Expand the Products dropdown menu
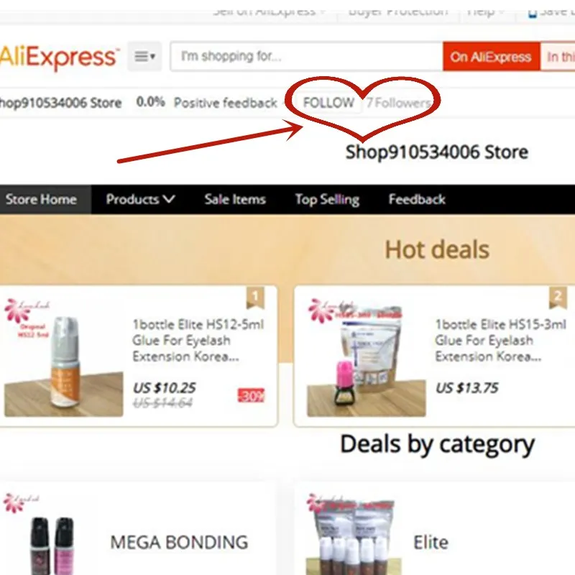575x575 pixels. (140, 199)
